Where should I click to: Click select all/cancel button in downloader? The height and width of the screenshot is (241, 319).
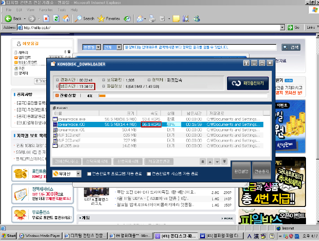tap(67, 162)
